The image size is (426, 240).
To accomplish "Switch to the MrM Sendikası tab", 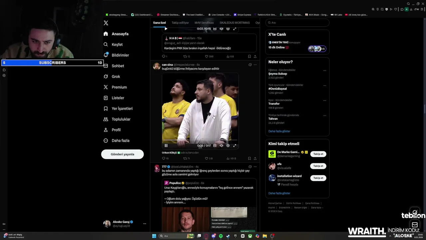I will tap(204, 23).
